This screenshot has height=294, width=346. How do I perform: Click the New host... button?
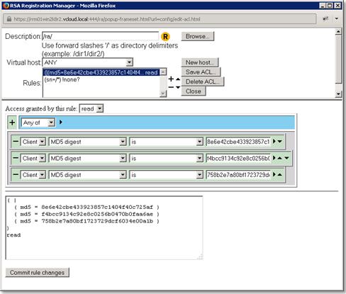click(x=200, y=62)
